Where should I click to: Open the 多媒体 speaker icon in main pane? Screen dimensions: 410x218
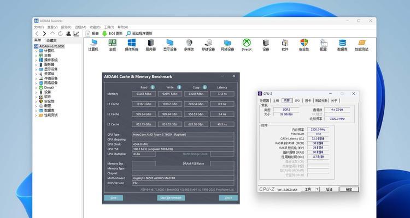189,45
